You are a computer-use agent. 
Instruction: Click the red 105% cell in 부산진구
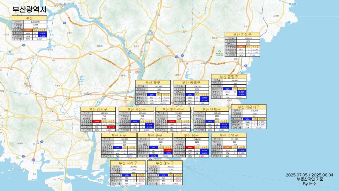[172, 122]
